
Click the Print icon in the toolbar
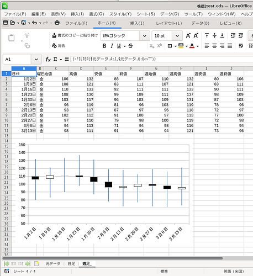[57, 23]
